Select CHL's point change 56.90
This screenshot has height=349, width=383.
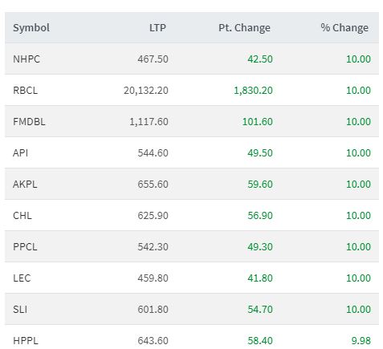260,216
